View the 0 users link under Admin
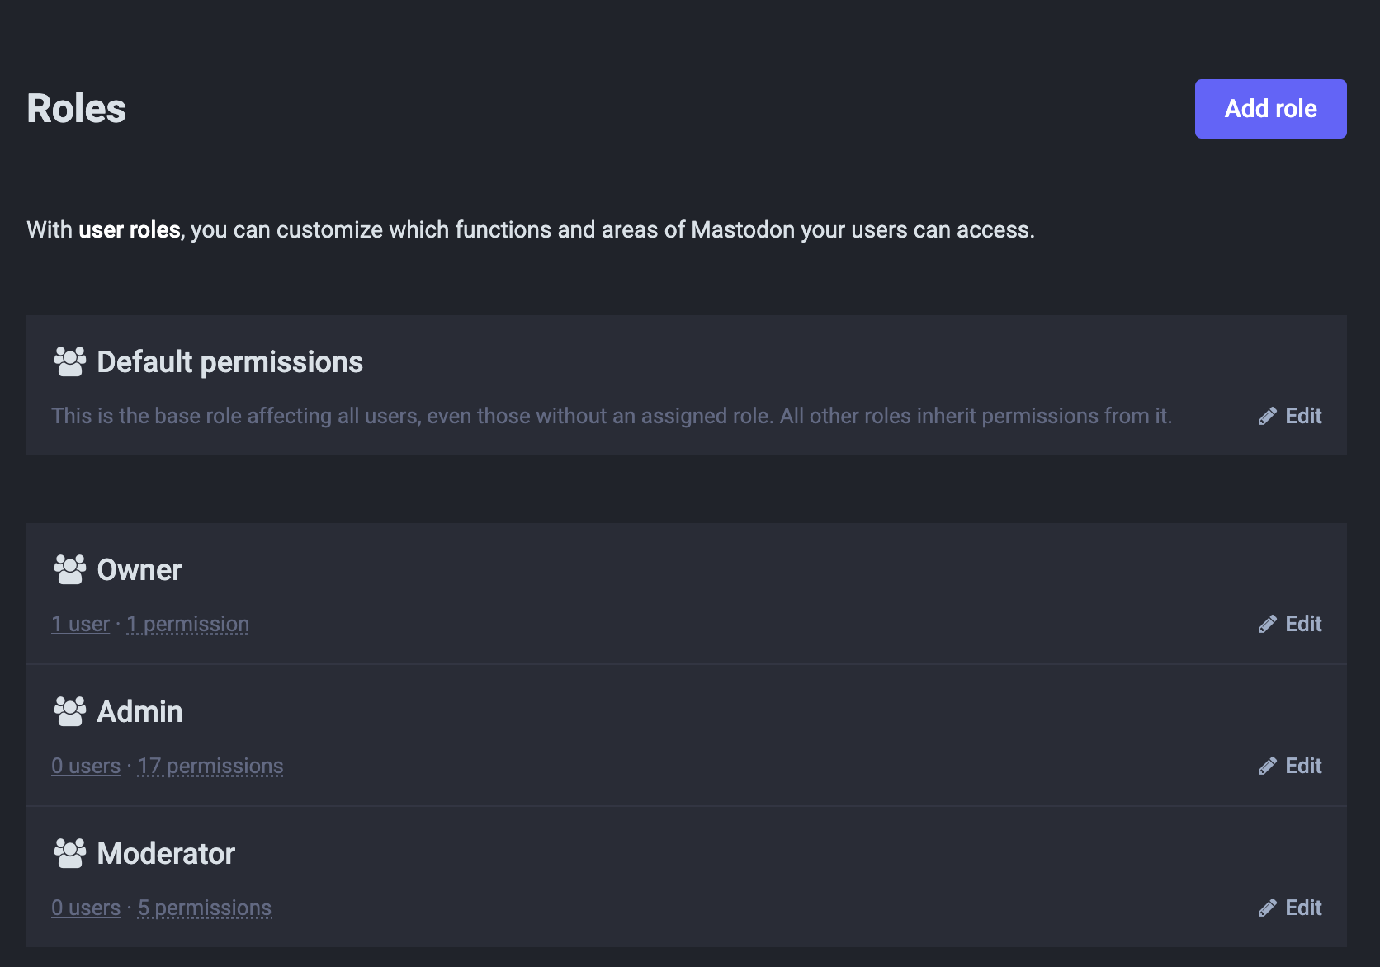1380x967 pixels. coord(86,766)
